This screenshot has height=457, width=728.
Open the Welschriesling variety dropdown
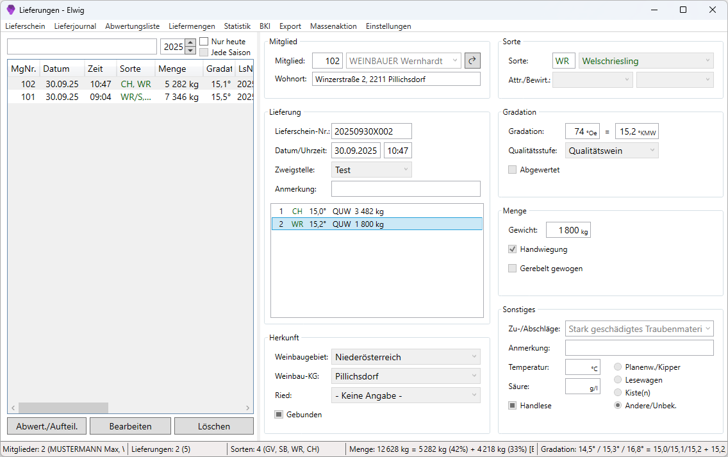tap(646, 61)
